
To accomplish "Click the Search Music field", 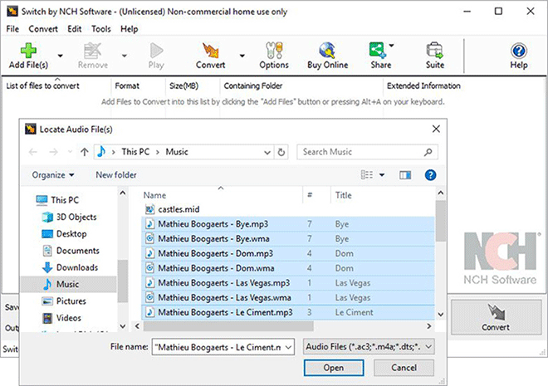I will pos(367,152).
